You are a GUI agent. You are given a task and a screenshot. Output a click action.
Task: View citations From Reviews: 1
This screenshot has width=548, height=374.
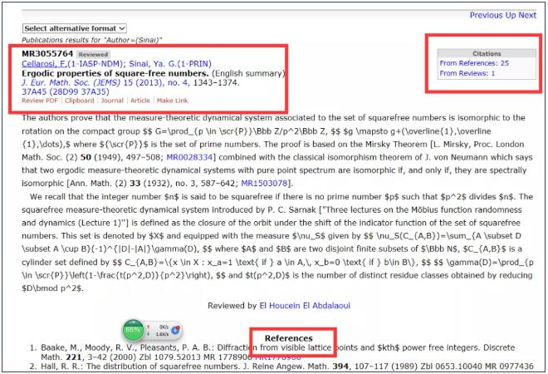(467, 73)
